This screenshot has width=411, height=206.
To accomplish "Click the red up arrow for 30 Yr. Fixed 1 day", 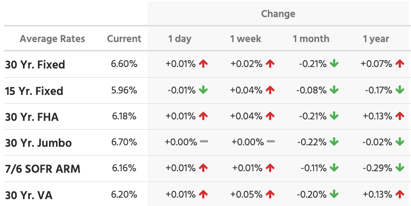I will 204,64.
